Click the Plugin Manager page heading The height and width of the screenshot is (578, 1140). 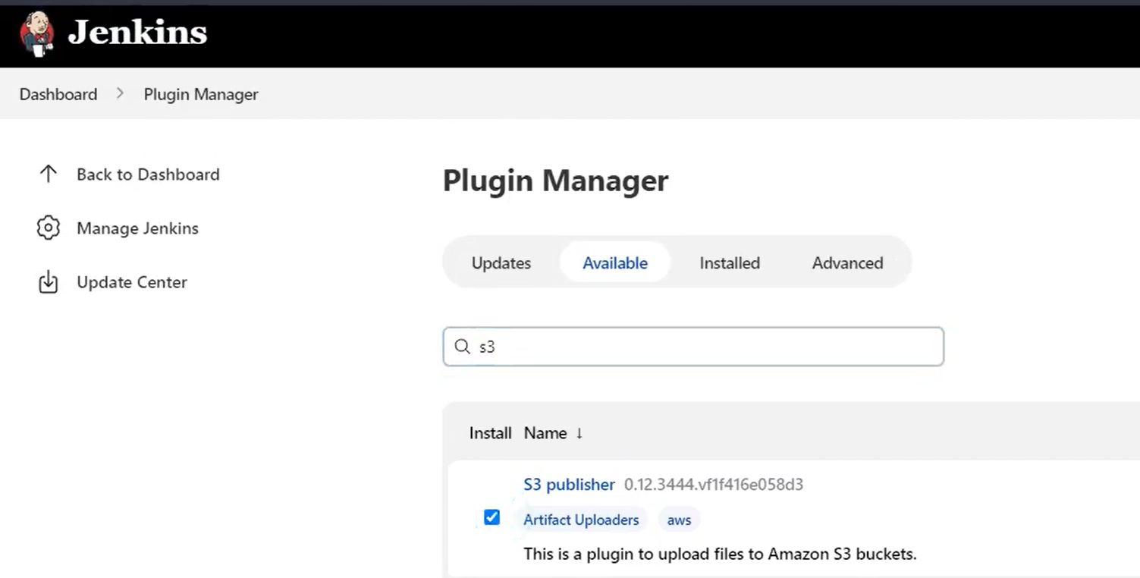tap(555, 181)
